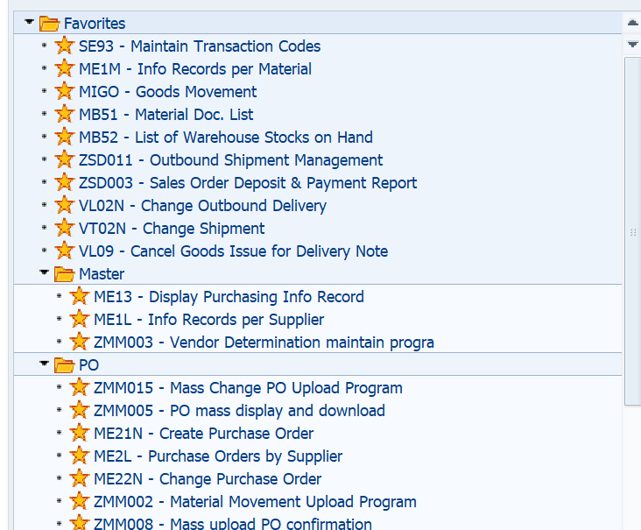Open ME1M Info Records per Material
Viewport: 641px width, 530px height.
click(194, 69)
